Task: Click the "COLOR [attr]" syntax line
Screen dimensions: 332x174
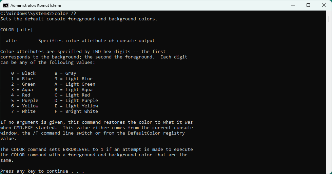Action: pos(17,30)
